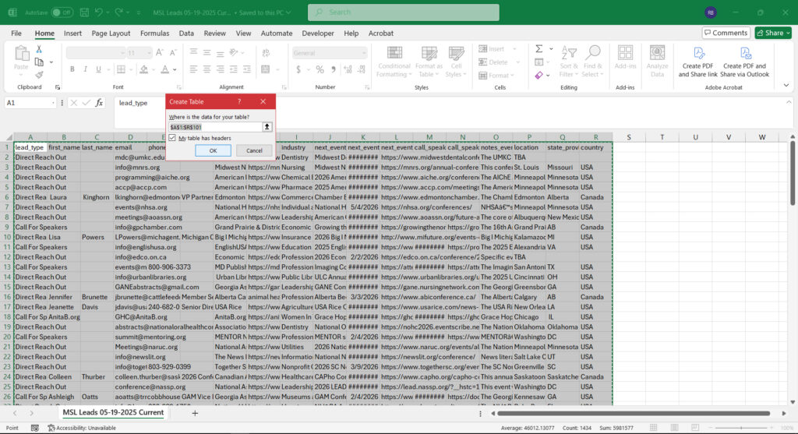Open Find & Select menu
The width and height of the screenshot is (798, 434).
tap(593, 62)
